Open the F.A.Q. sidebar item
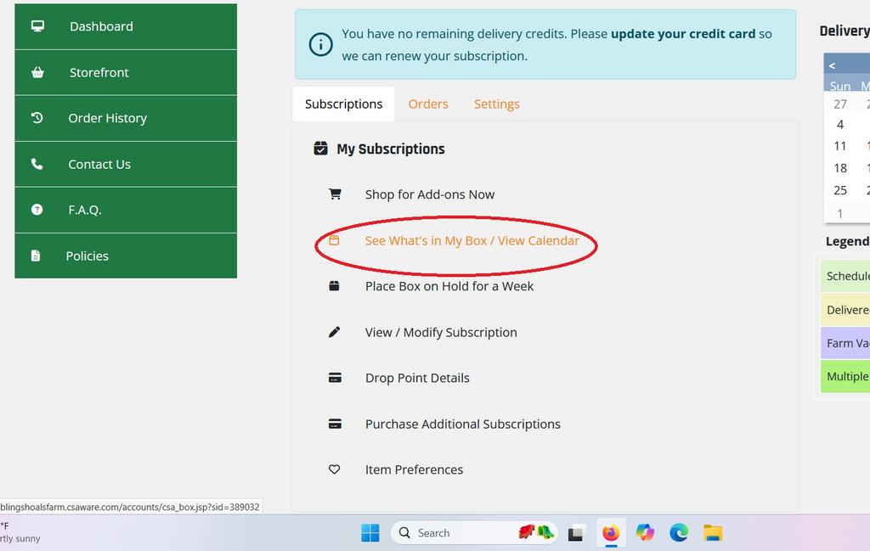 (126, 210)
